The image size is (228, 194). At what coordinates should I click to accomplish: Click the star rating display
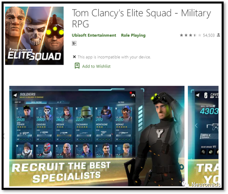coord(191,35)
